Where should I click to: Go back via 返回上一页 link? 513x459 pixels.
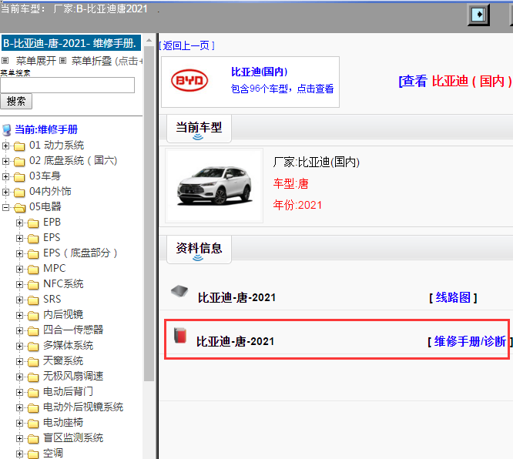point(187,45)
